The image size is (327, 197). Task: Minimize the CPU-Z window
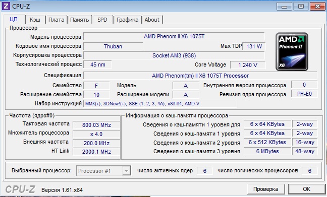tap(284, 7)
